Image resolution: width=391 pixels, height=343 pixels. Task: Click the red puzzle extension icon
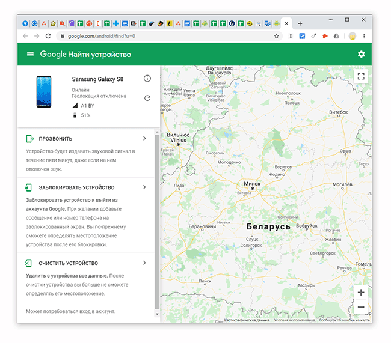pyautogui.click(x=325, y=36)
